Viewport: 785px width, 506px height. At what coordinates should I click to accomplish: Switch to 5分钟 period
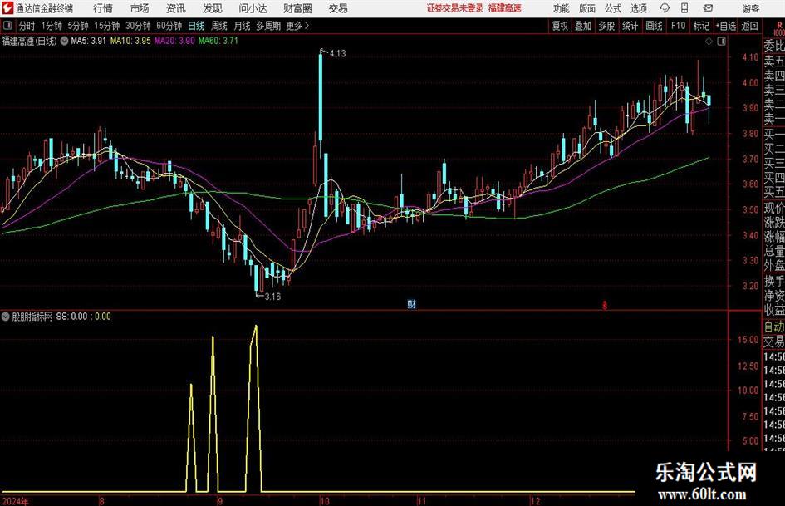point(78,26)
